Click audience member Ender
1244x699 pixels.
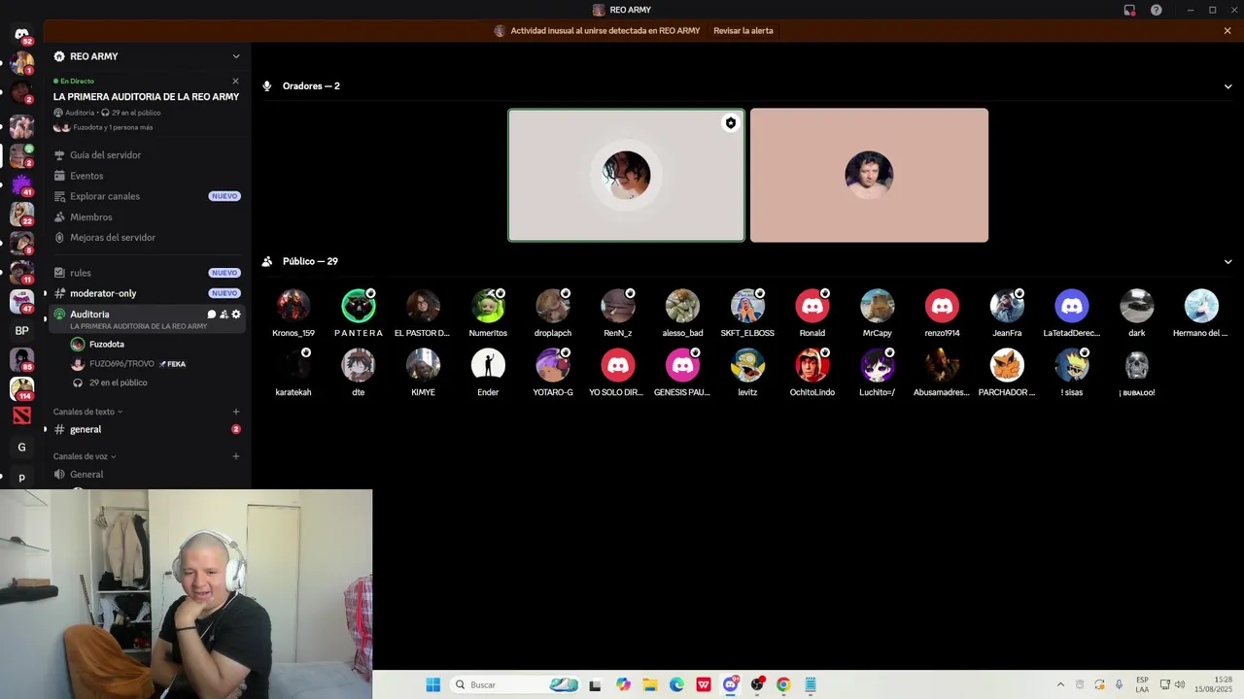(488, 373)
